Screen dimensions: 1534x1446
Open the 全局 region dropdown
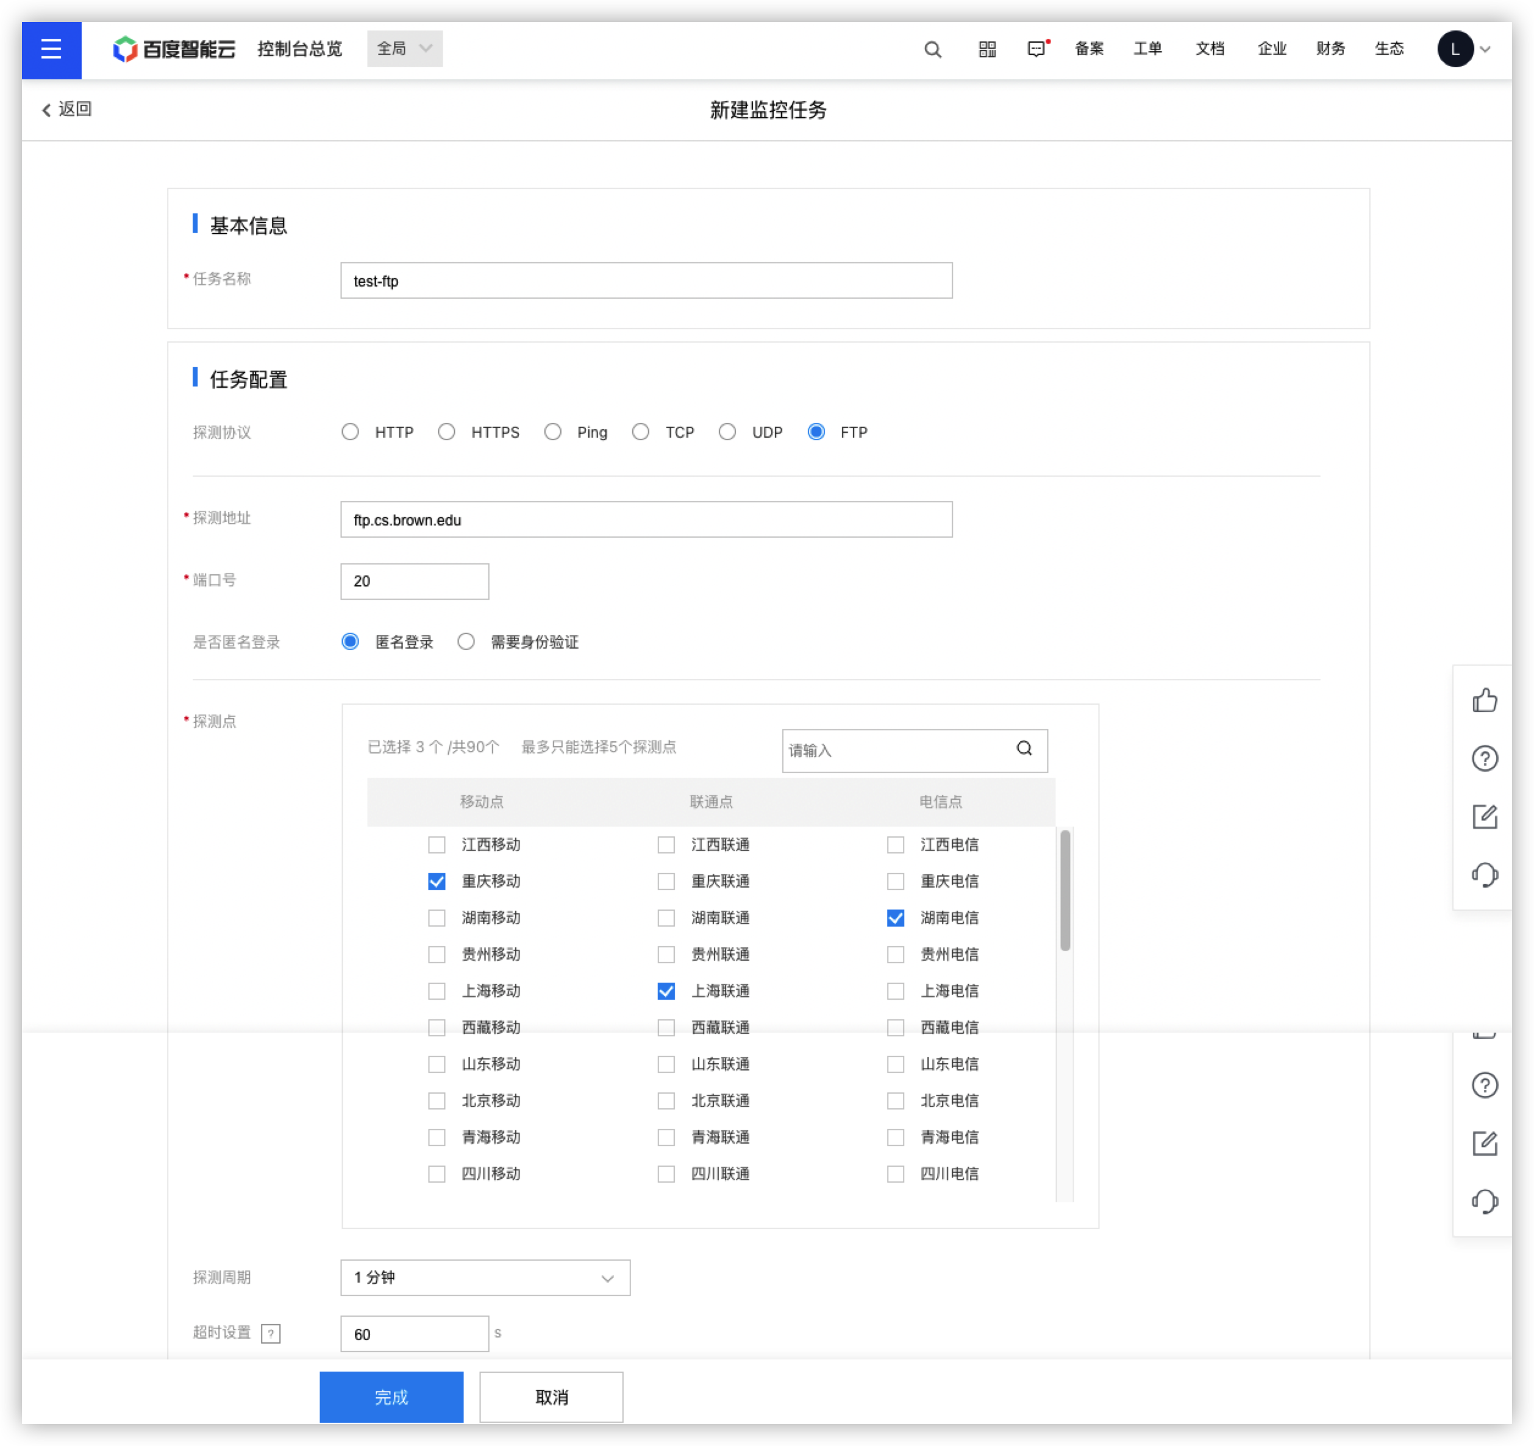(x=404, y=49)
